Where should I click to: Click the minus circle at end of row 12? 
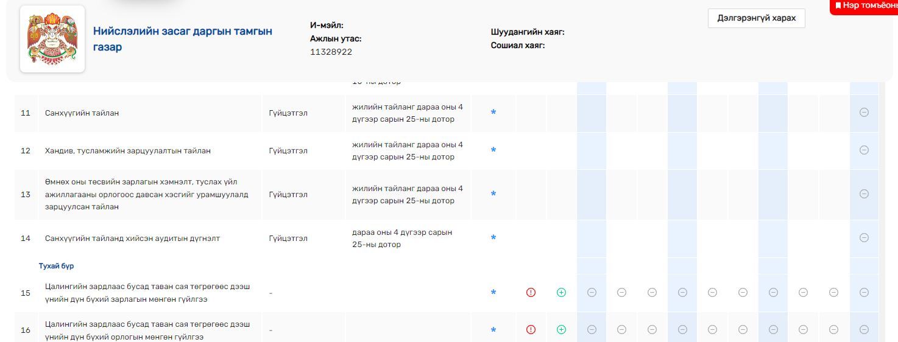tap(864, 150)
